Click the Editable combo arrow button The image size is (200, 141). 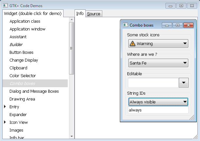(x=184, y=83)
